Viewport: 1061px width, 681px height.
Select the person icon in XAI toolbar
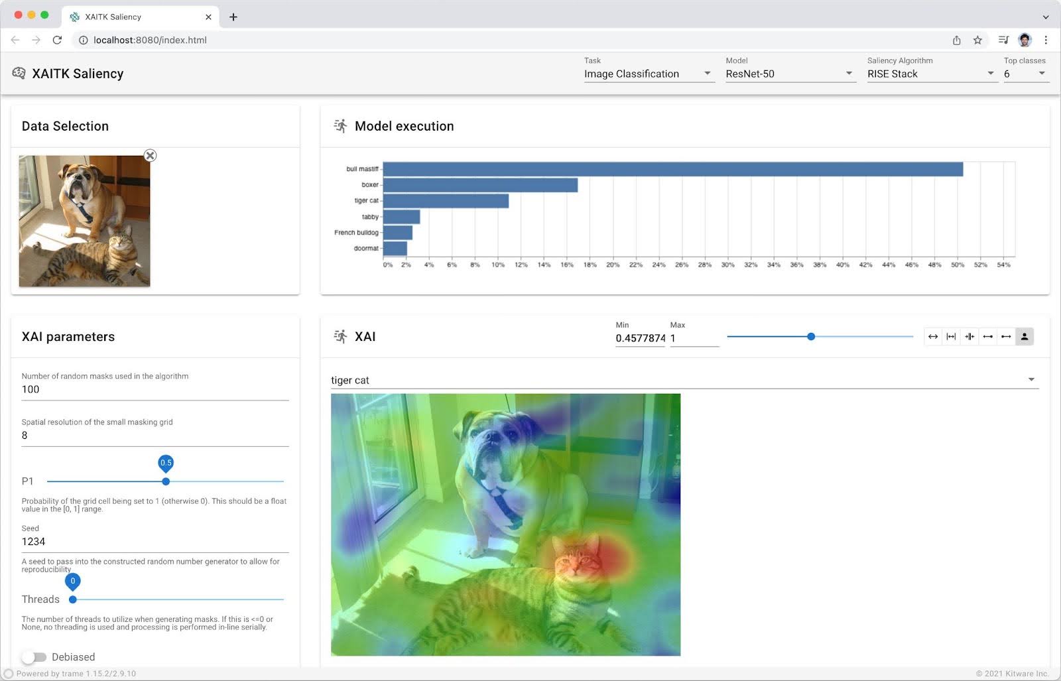1025,337
